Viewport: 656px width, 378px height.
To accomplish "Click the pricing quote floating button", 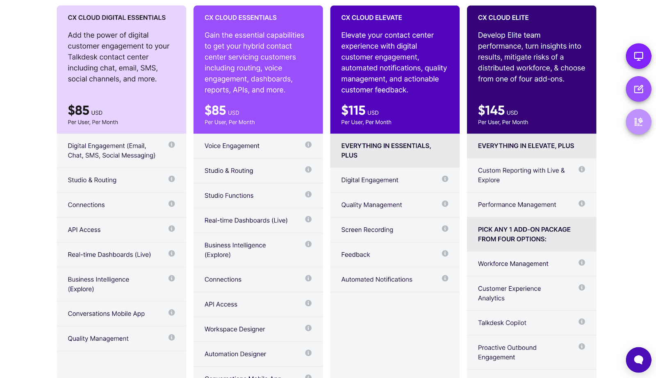I will (638, 122).
